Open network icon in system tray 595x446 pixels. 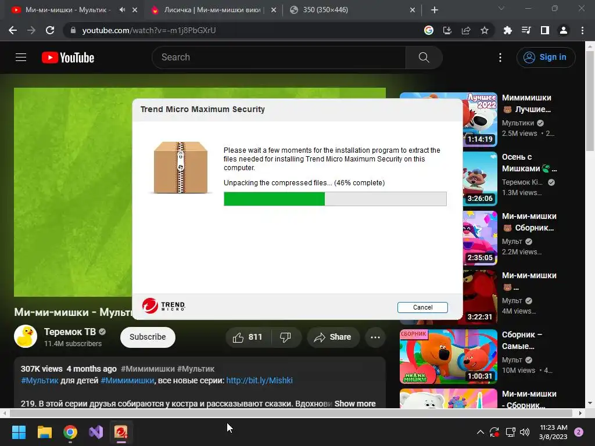510,432
